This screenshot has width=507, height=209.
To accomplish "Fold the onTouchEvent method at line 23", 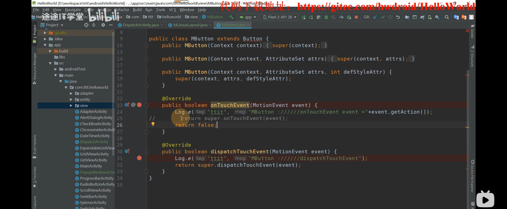I will point(147,105).
